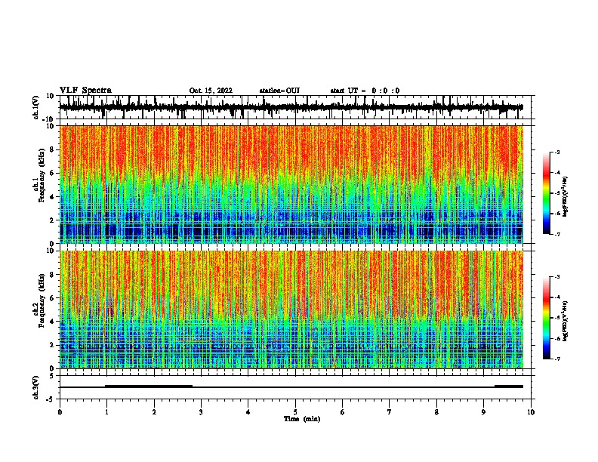Click the "-3" tick of ch.1 color bar
This screenshot has height=462, width=598.
pyautogui.click(x=557, y=152)
